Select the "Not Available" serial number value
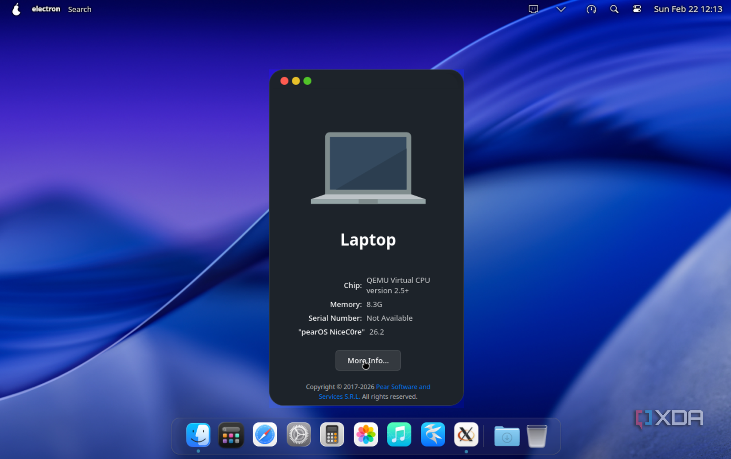This screenshot has width=731, height=459. tap(389, 318)
